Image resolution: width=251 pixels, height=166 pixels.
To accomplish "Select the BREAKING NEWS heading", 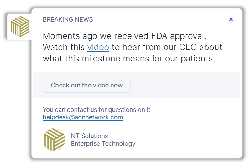I will pos(68,19).
